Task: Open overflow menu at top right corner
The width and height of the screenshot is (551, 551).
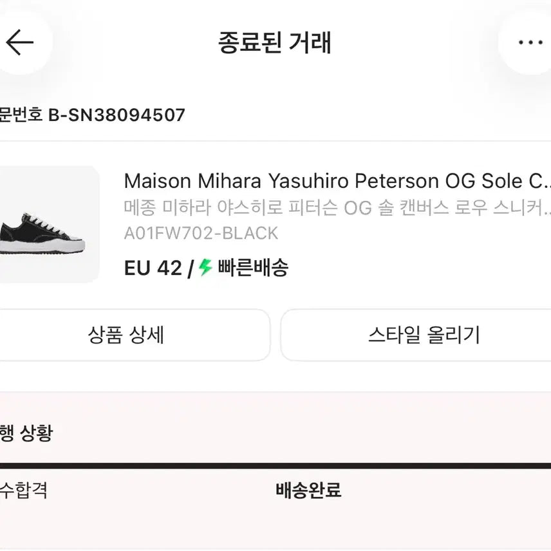Action: tap(529, 42)
